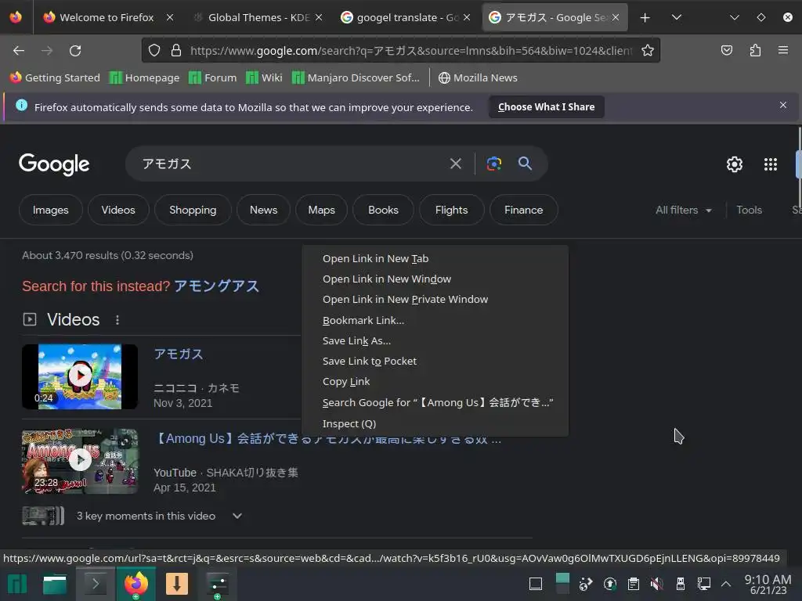
Task: Open the Mozilla News bookmark
Action: click(479, 77)
